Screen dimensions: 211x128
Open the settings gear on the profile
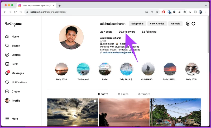pyautogui.click(x=193, y=24)
